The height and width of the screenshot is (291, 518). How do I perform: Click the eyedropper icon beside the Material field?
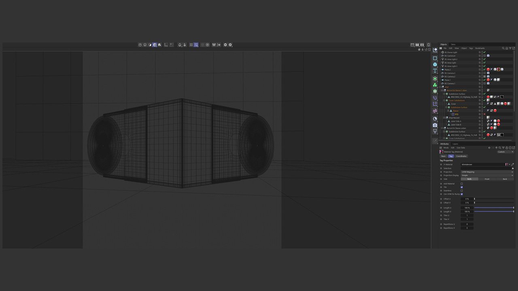(512, 164)
